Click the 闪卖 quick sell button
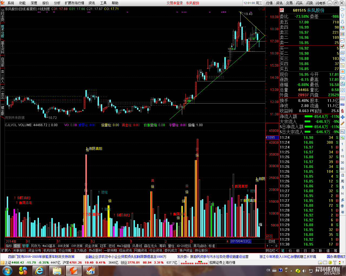346x276 pixels. tap(310, 3)
